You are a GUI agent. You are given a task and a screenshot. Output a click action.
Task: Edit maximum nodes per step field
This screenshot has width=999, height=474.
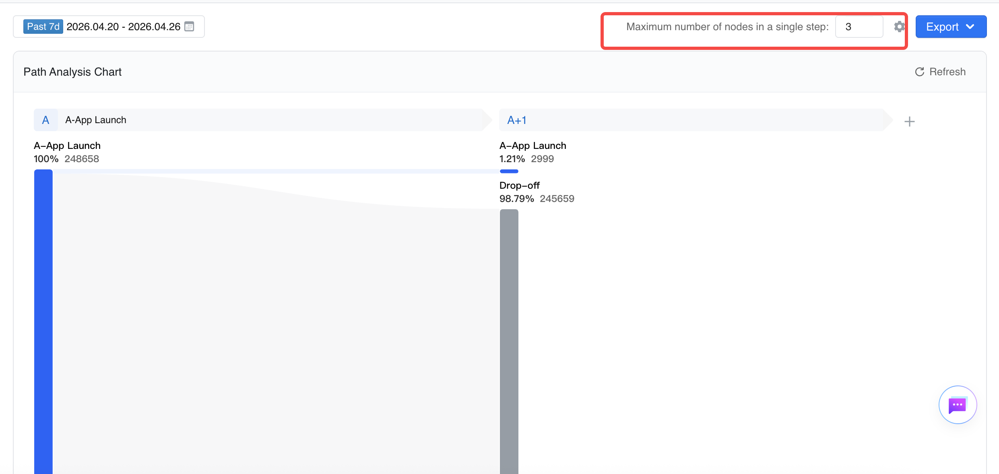click(x=859, y=27)
